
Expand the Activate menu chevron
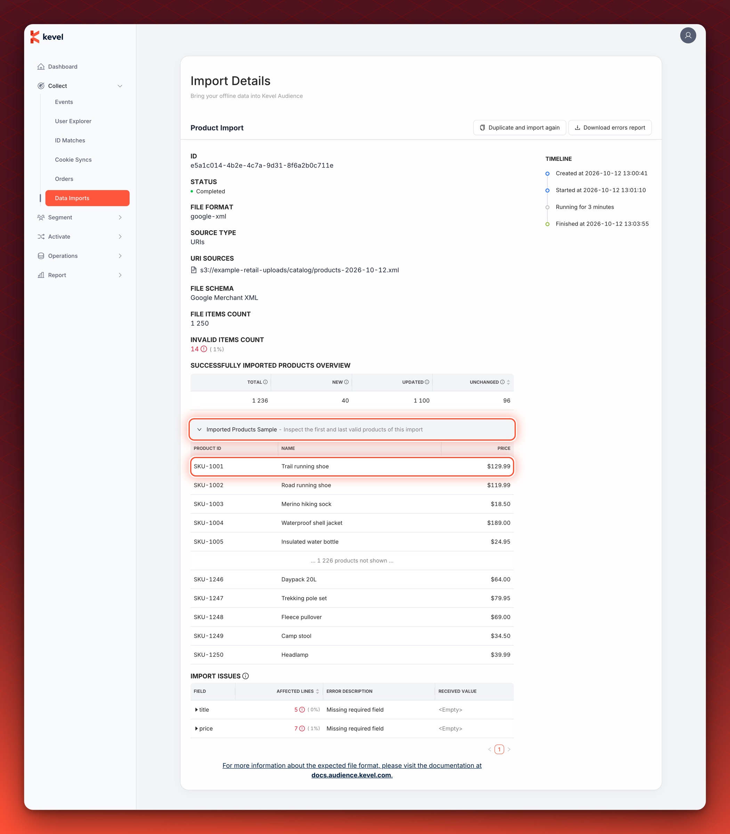click(120, 236)
